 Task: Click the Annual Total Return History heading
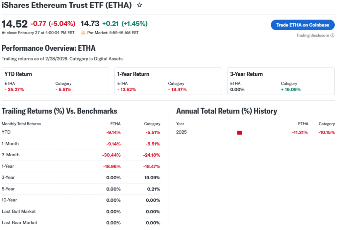pos(226,111)
